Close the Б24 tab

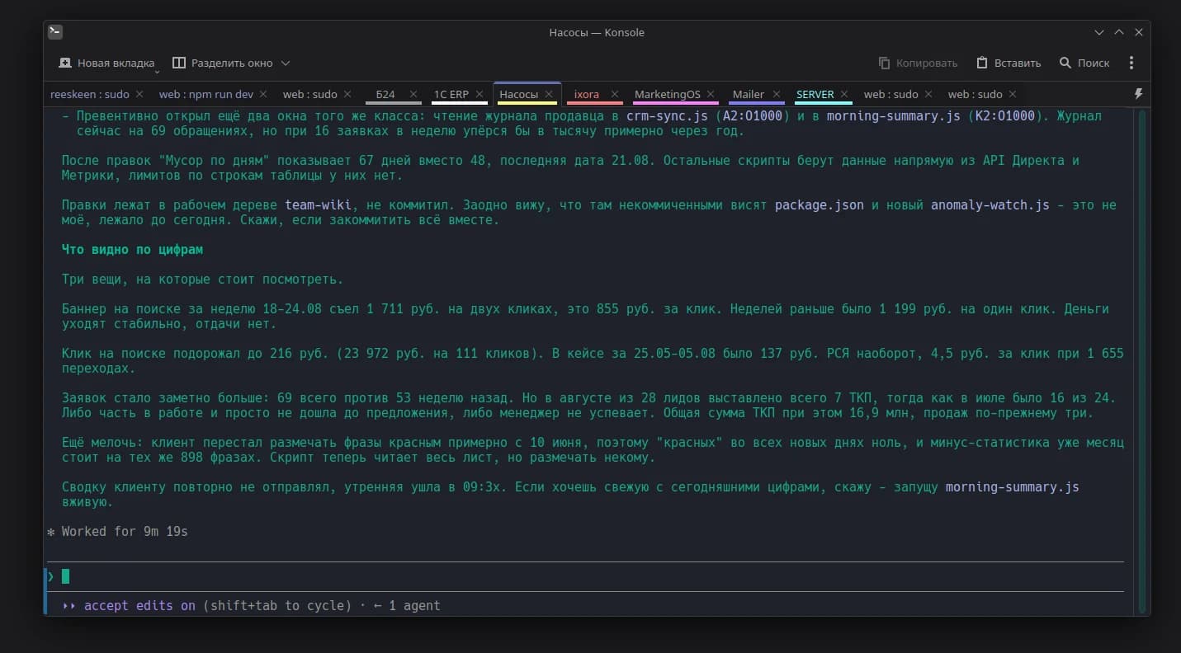[414, 94]
